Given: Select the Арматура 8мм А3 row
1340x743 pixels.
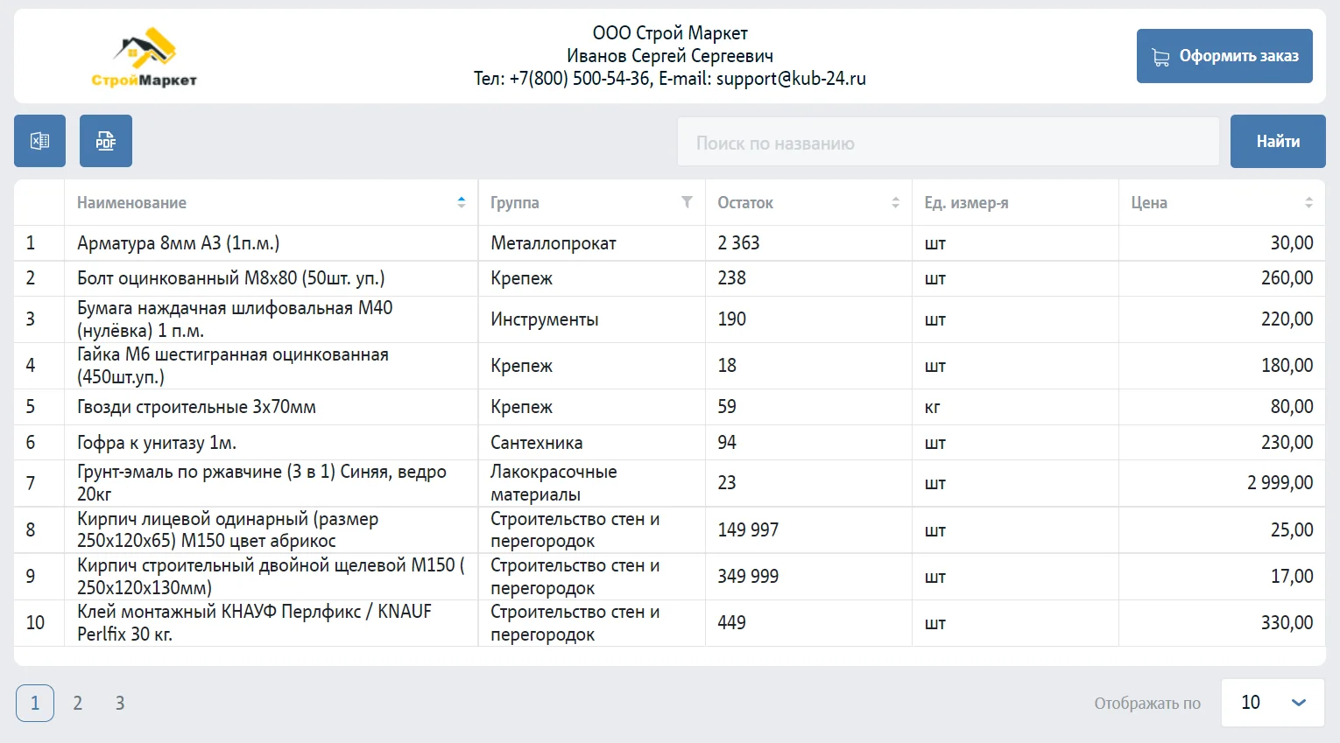Looking at the screenshot, I should (x=179, y=243).
